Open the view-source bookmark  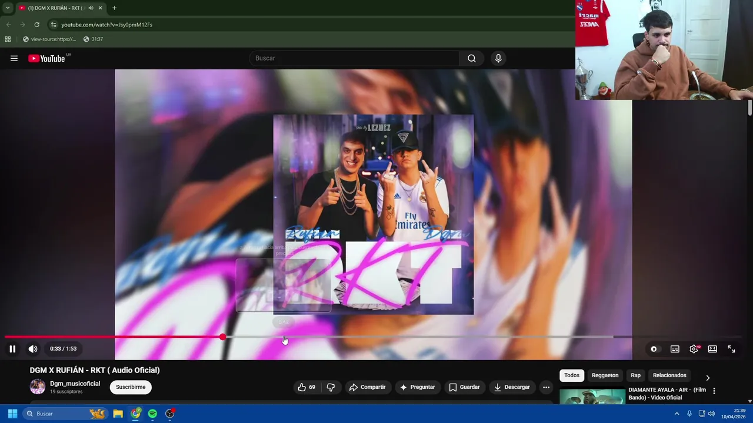[49, 39]
